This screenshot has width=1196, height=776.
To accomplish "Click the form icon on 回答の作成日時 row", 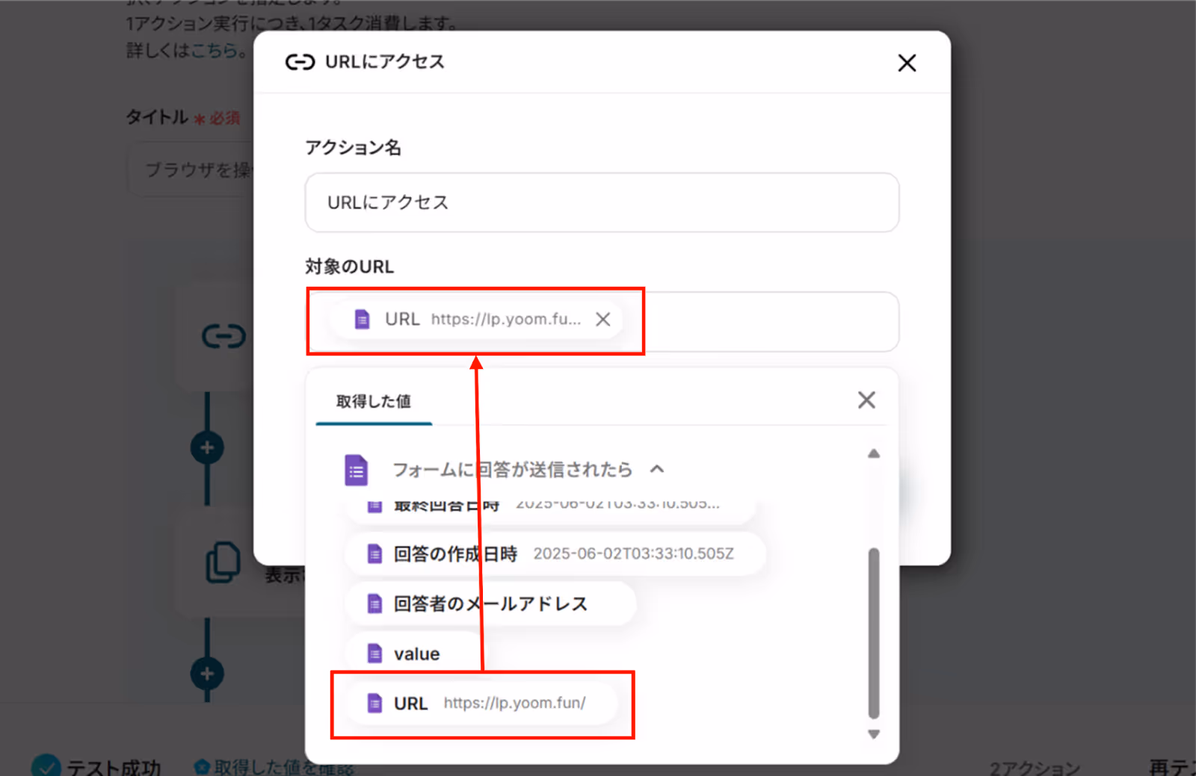I will [x=375, y=554].
